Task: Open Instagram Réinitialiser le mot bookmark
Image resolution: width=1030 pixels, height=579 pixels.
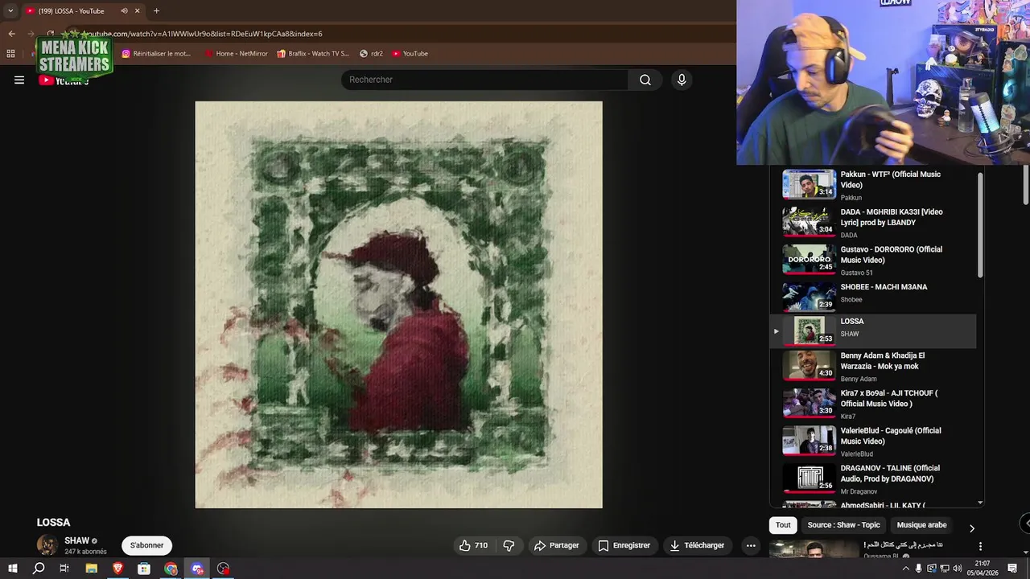Action: click(x=156, y=54)
